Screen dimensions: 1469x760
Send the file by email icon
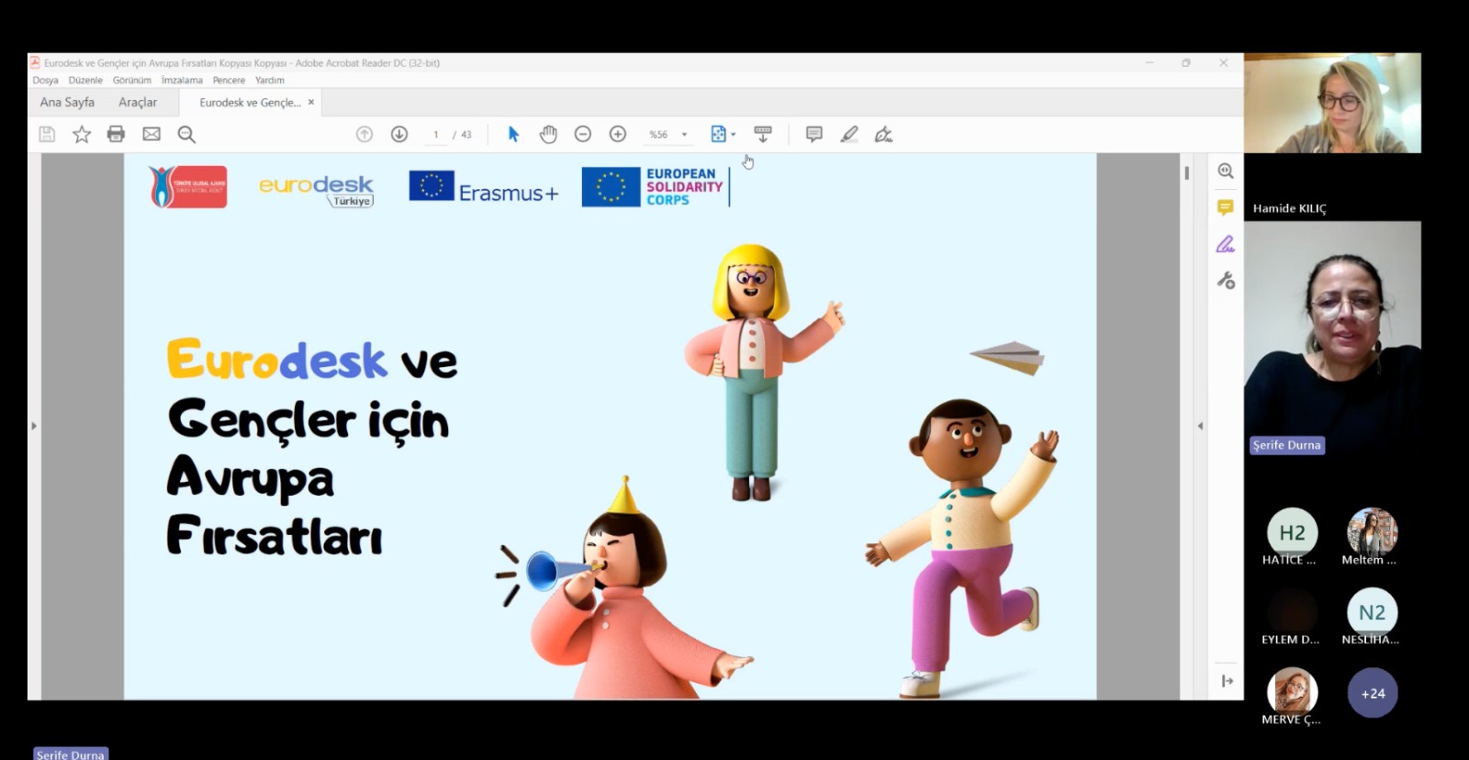(151, 134)
